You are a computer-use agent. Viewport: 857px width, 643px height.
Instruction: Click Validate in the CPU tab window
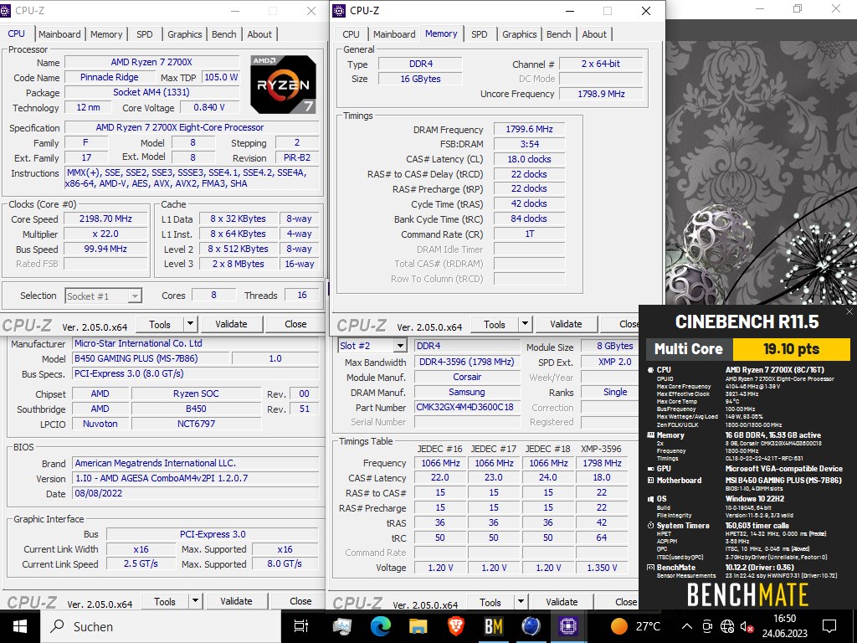[231, 324]
